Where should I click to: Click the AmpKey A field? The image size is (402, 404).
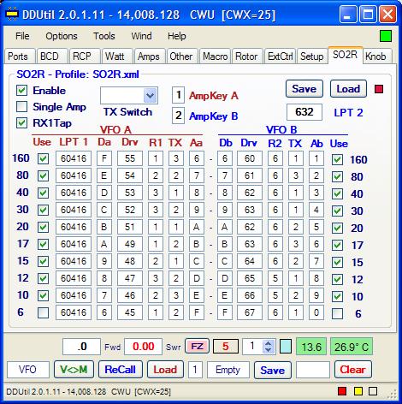(178, 95)
